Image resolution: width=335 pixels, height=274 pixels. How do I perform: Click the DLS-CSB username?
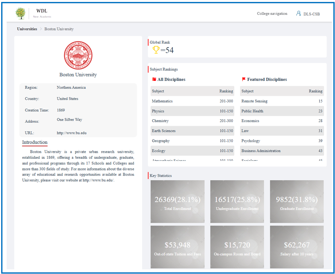pos(312,14)
